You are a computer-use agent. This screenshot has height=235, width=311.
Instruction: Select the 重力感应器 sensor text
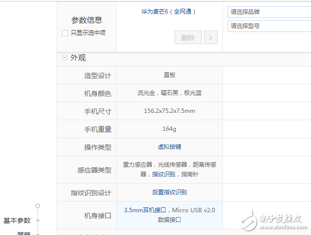point(138,165)
